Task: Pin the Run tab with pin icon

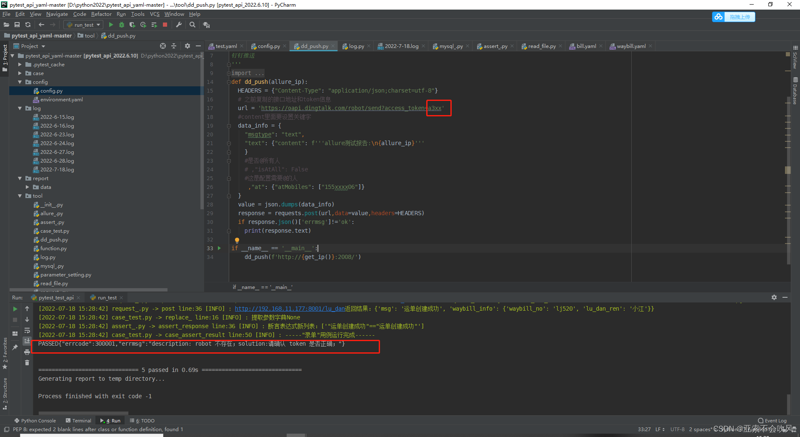Action: [15, 347]
